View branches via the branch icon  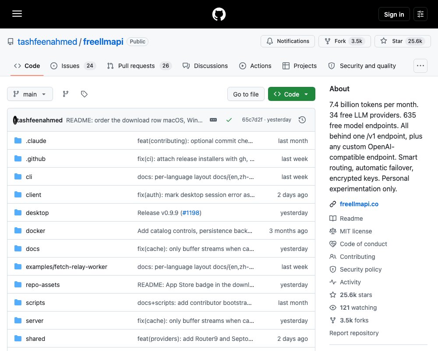click(x=66, y=94)
